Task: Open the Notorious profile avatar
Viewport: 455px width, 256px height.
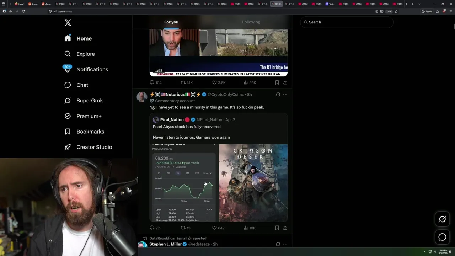Action: click(142, 97)
